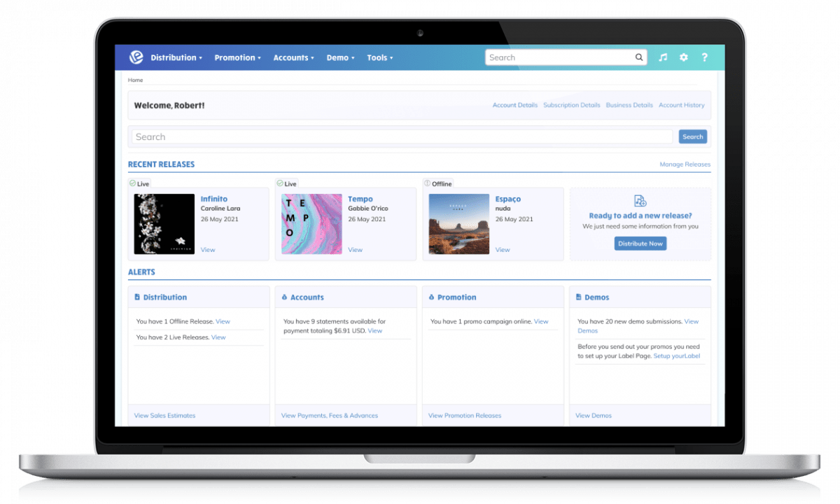
Task: Click the help question mark icon
Action: (x=704, y=57)
